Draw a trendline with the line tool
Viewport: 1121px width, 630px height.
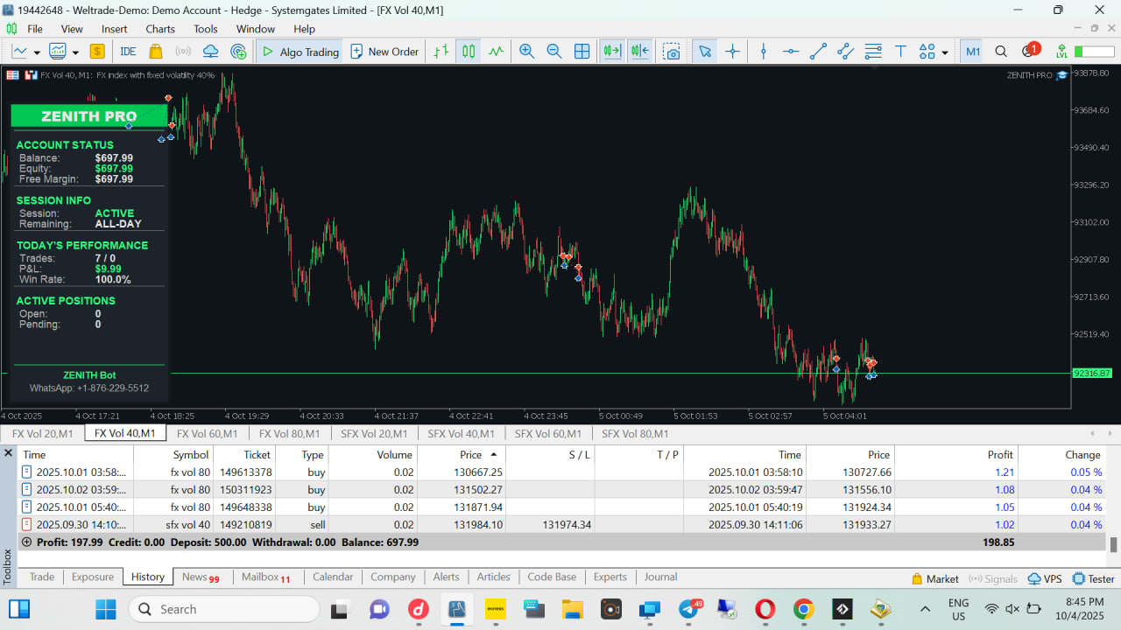[818, 52]
